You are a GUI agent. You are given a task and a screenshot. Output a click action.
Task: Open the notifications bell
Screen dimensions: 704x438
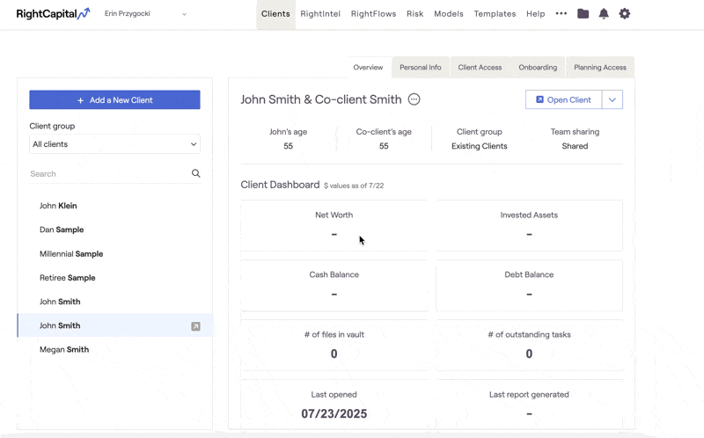[604, 13]
